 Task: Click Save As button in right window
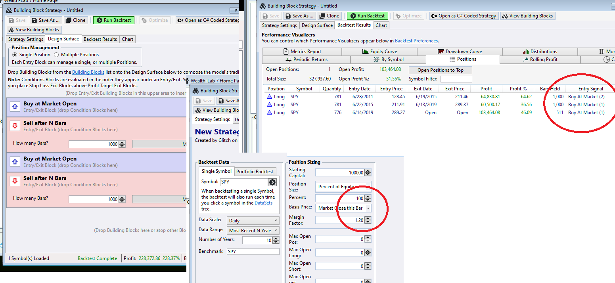pyautogui.click(x=299, y=16)
